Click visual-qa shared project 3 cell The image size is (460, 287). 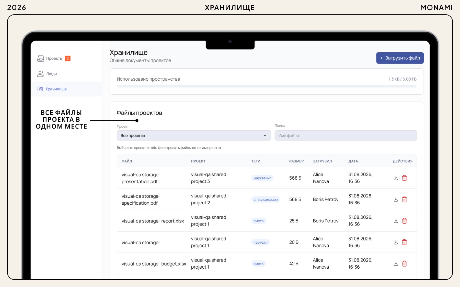coord(209,178)
